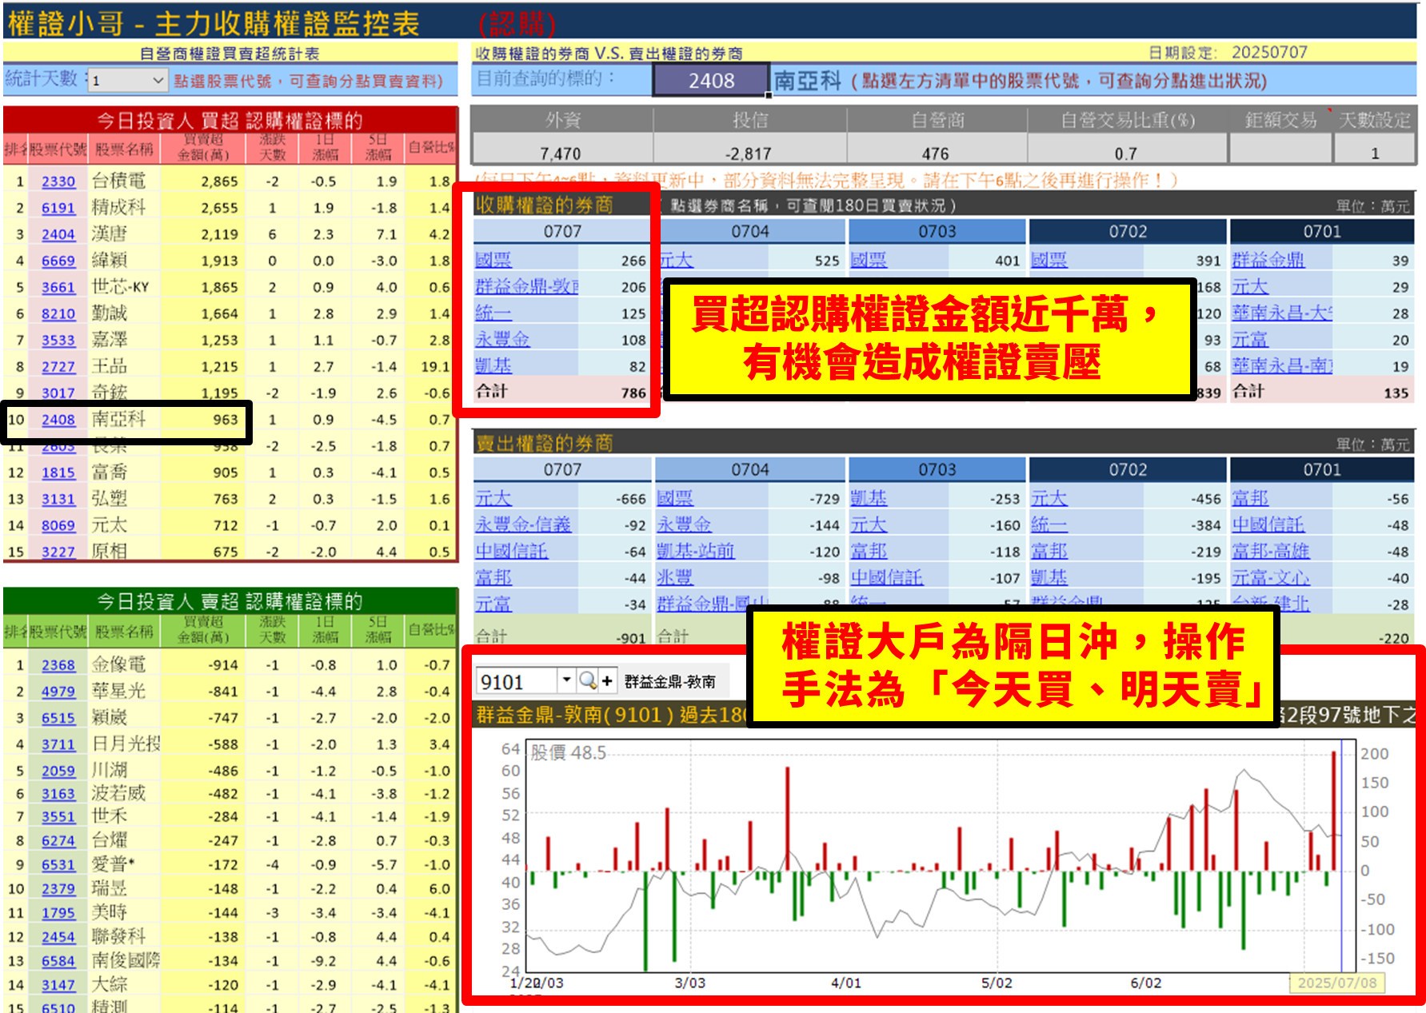This screenshot has width=1426, height=1013.
Task: Click broker 富邦 under 0701 sellers
Action: [x=1250, y=498]
